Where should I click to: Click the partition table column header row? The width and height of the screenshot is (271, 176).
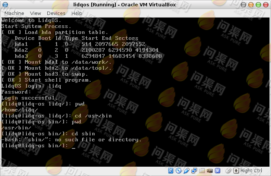point(76,38)
